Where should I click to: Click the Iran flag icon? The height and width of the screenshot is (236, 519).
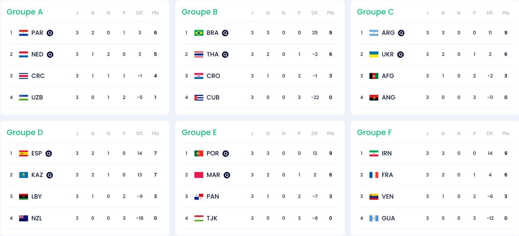pos(374,153)
